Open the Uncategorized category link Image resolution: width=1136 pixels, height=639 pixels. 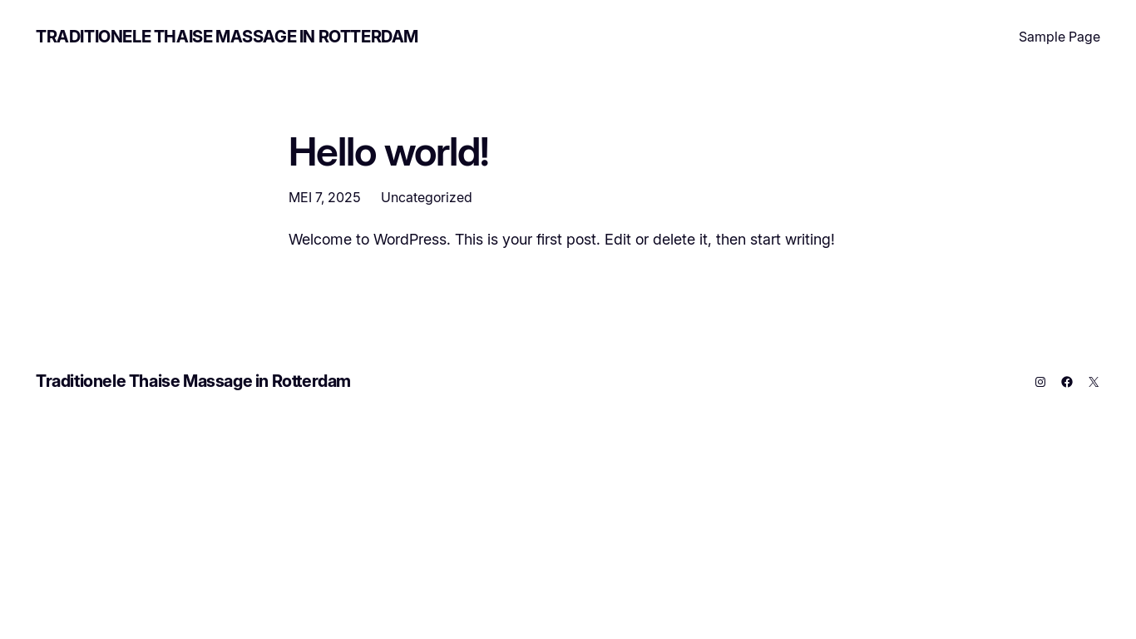[427, 197]
